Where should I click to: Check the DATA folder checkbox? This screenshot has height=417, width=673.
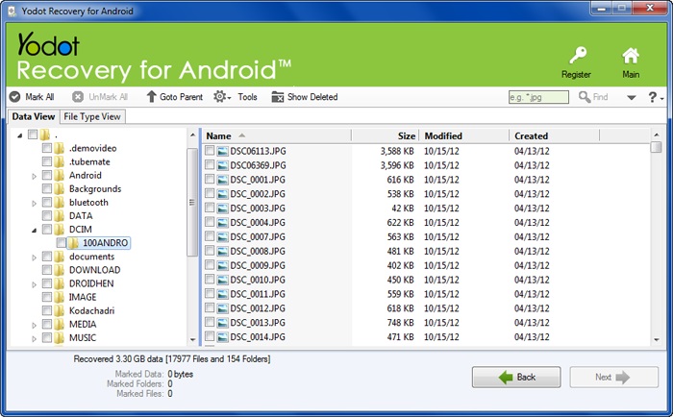coord(47,215)
